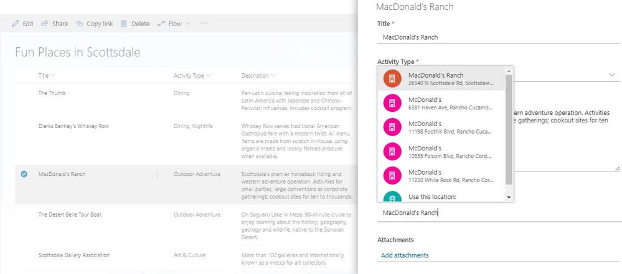Select McDonald's 11198 Foothill Blvd suggestion
This screenshot has height=274, width=622.
click(441, 127)
